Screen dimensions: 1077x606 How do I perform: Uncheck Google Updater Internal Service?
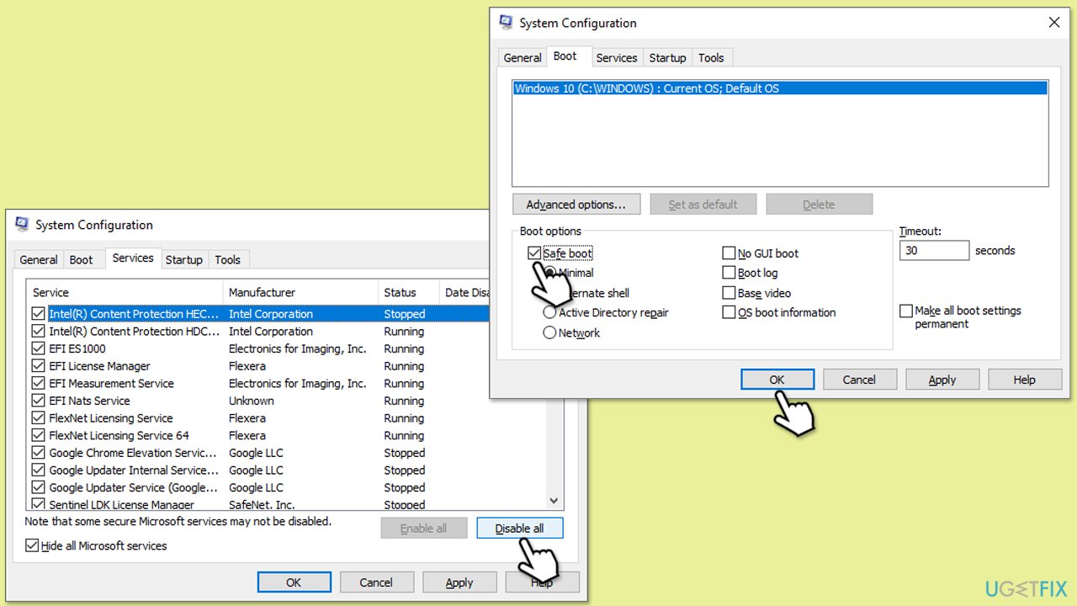[x=38, y=470]
